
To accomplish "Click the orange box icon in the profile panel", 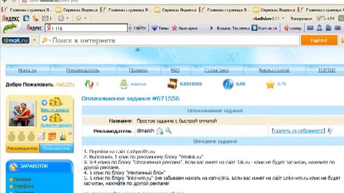I will [x=52, y=137].
